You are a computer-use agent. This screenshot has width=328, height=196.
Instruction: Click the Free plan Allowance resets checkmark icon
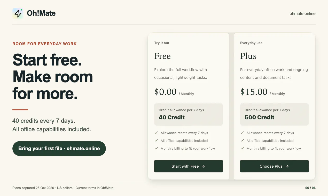[x=156, y=133]
